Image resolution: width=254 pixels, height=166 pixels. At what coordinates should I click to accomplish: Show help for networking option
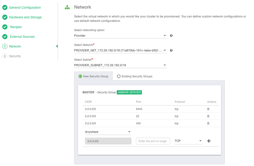coord(171,36)
